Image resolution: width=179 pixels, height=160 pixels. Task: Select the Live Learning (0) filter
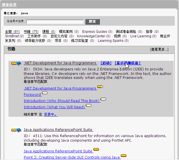point(143,36)
